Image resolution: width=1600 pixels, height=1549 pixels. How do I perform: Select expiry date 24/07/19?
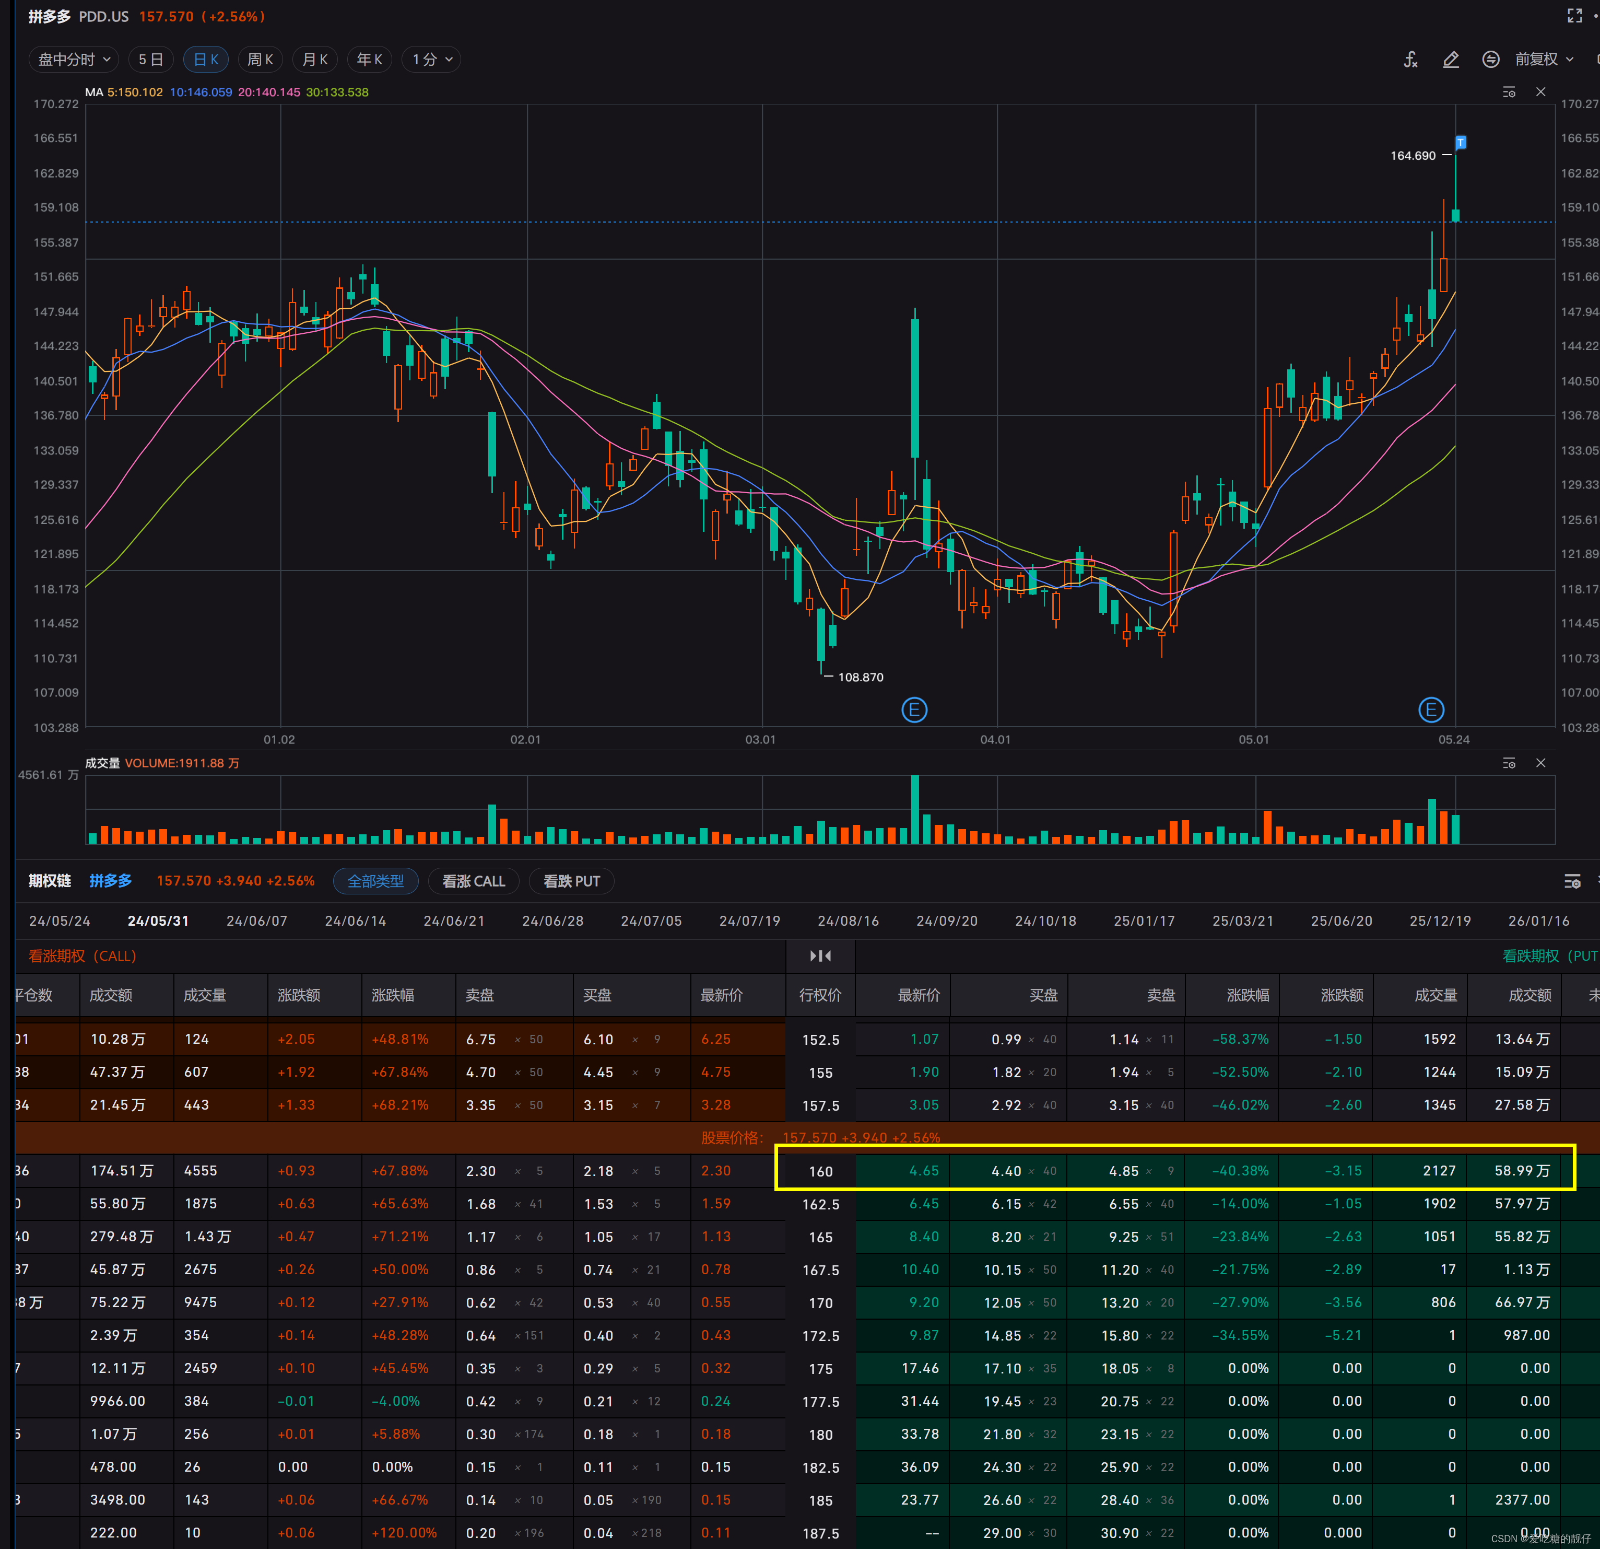coord(750,921)
